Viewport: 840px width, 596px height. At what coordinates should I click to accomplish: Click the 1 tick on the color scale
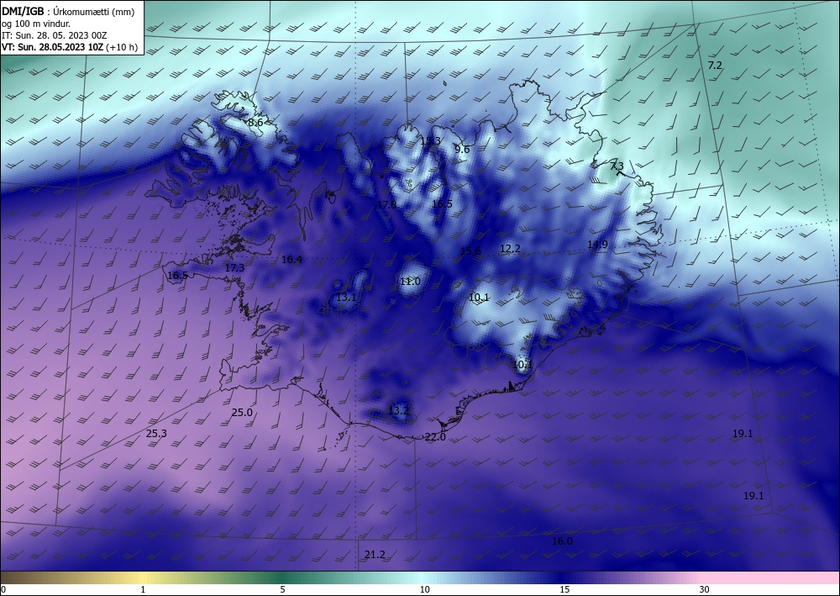[143, 589]
